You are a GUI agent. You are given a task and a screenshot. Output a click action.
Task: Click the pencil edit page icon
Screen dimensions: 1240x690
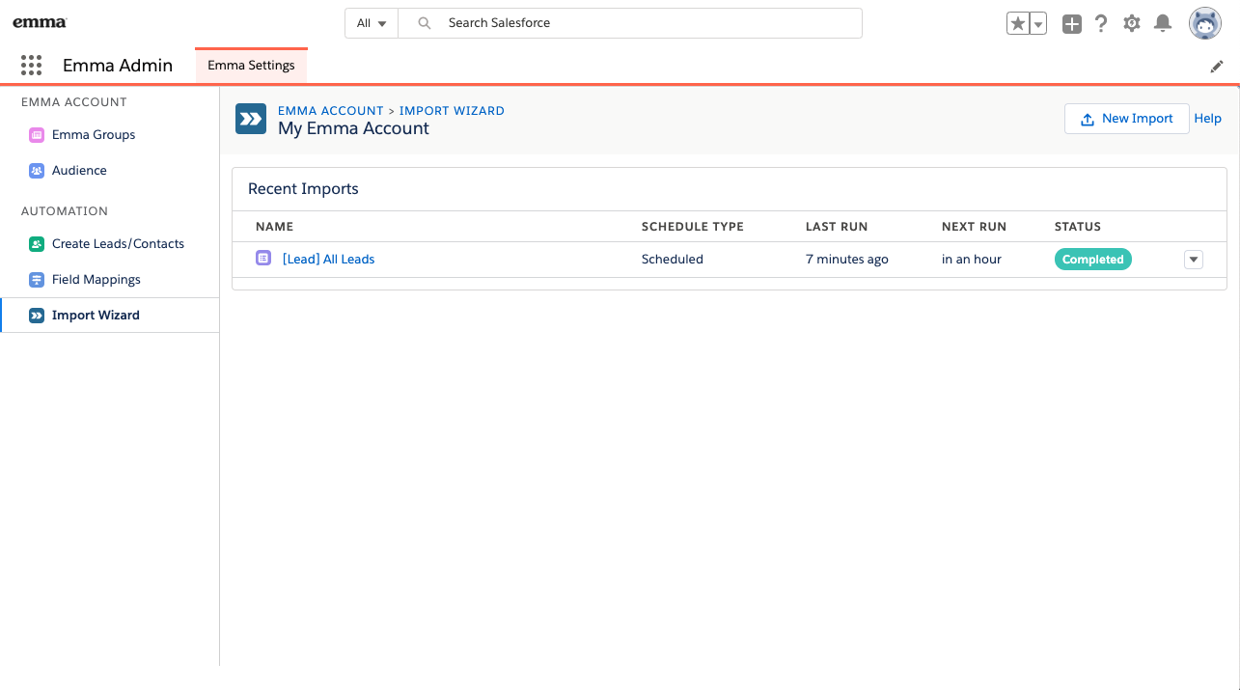pos(1217,67)
